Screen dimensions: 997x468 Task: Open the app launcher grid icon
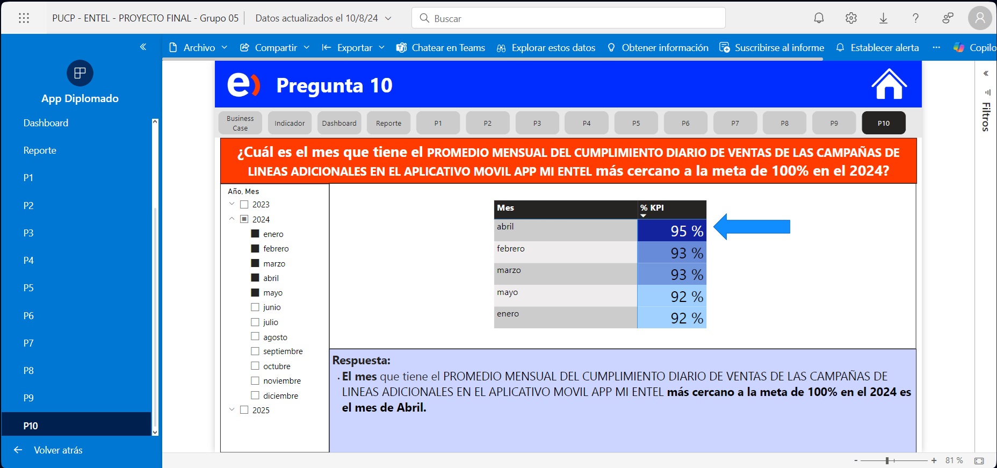tap(24, 18)
